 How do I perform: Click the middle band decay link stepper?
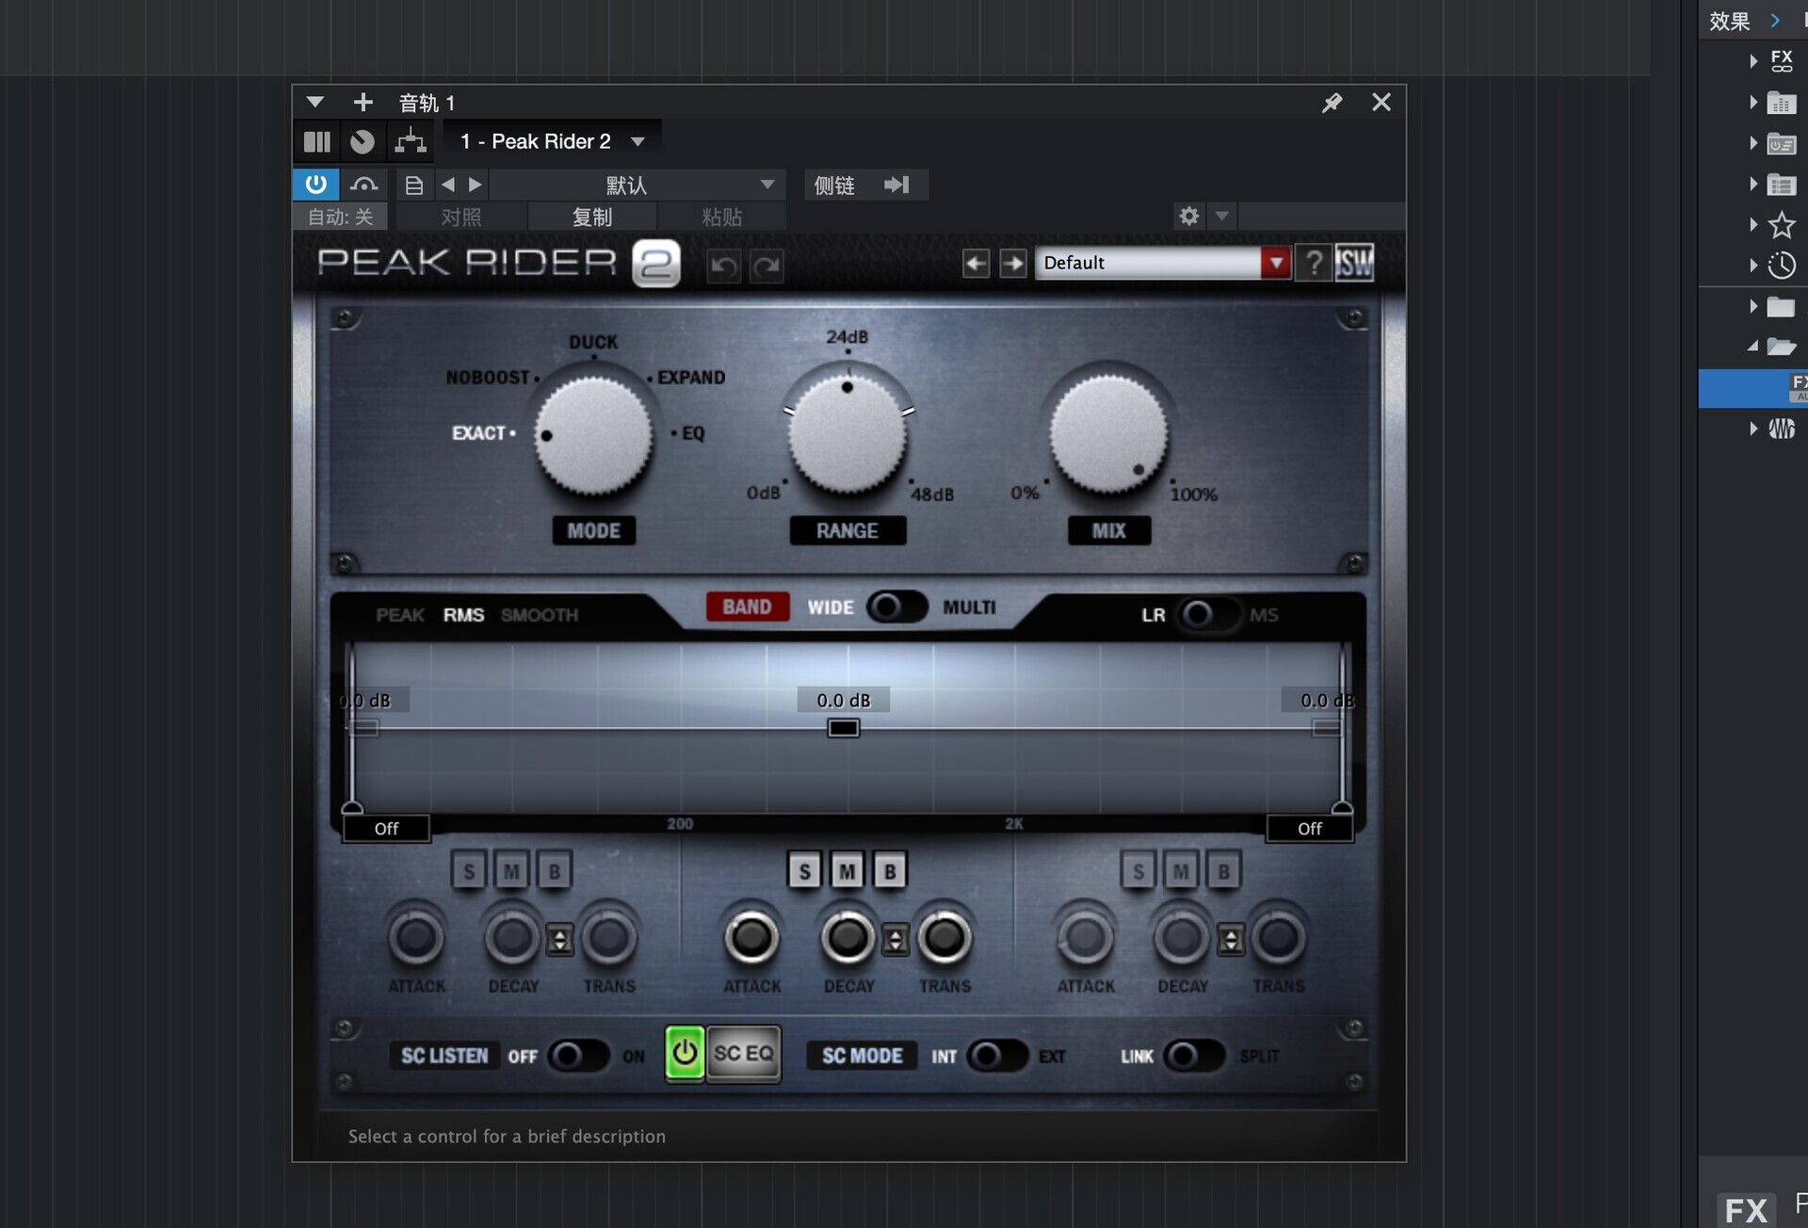[x=896, y=940]
